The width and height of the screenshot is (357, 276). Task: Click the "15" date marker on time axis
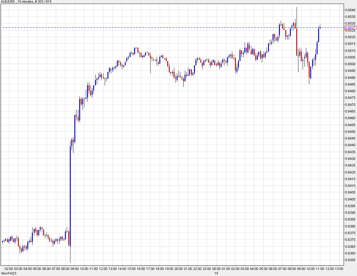[x=216, y=273]
